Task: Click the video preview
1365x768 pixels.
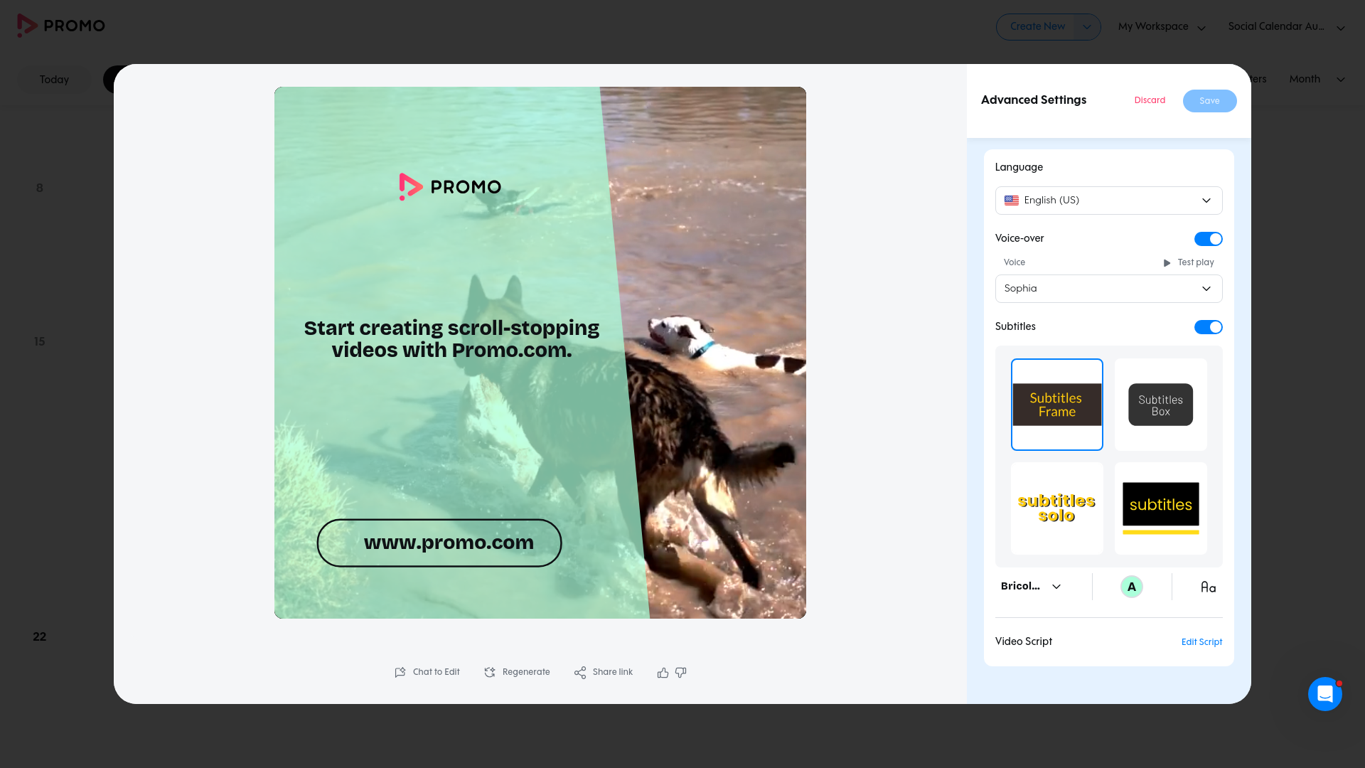Action: tap(540, 353)
